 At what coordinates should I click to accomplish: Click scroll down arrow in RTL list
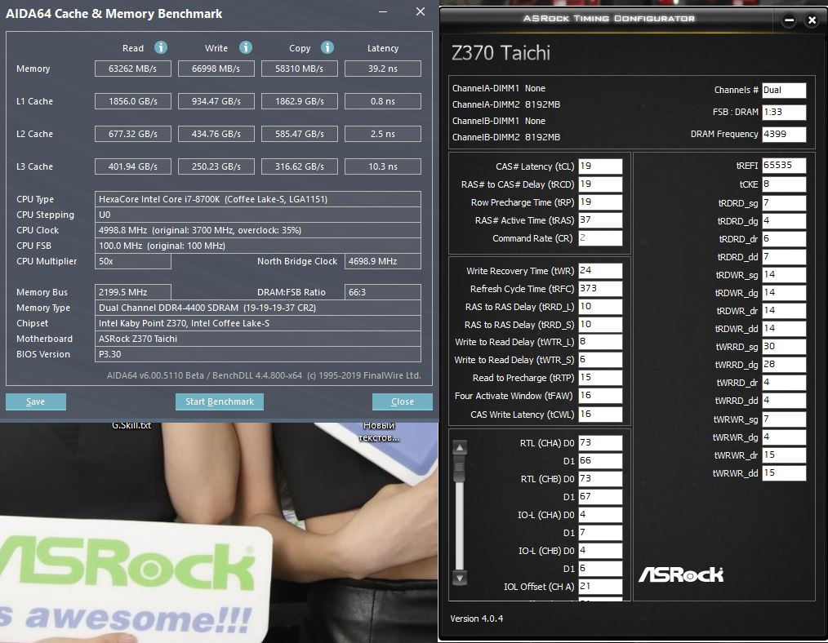coord(460,578)
